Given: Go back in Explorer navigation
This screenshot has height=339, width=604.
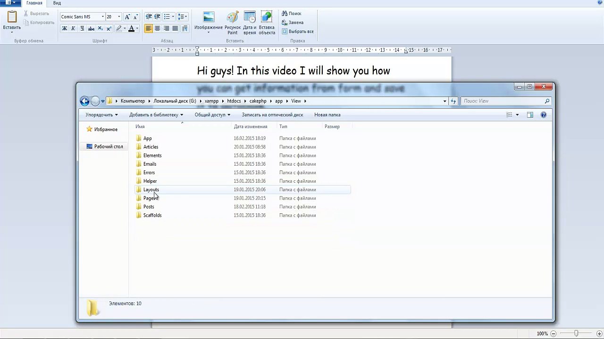Looking at the screenshot, I should pos(84,101).
